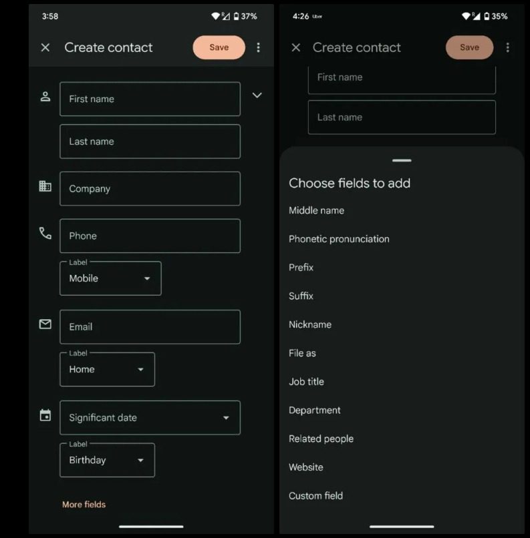Tap the company building icon

click(x=45, y=187)
